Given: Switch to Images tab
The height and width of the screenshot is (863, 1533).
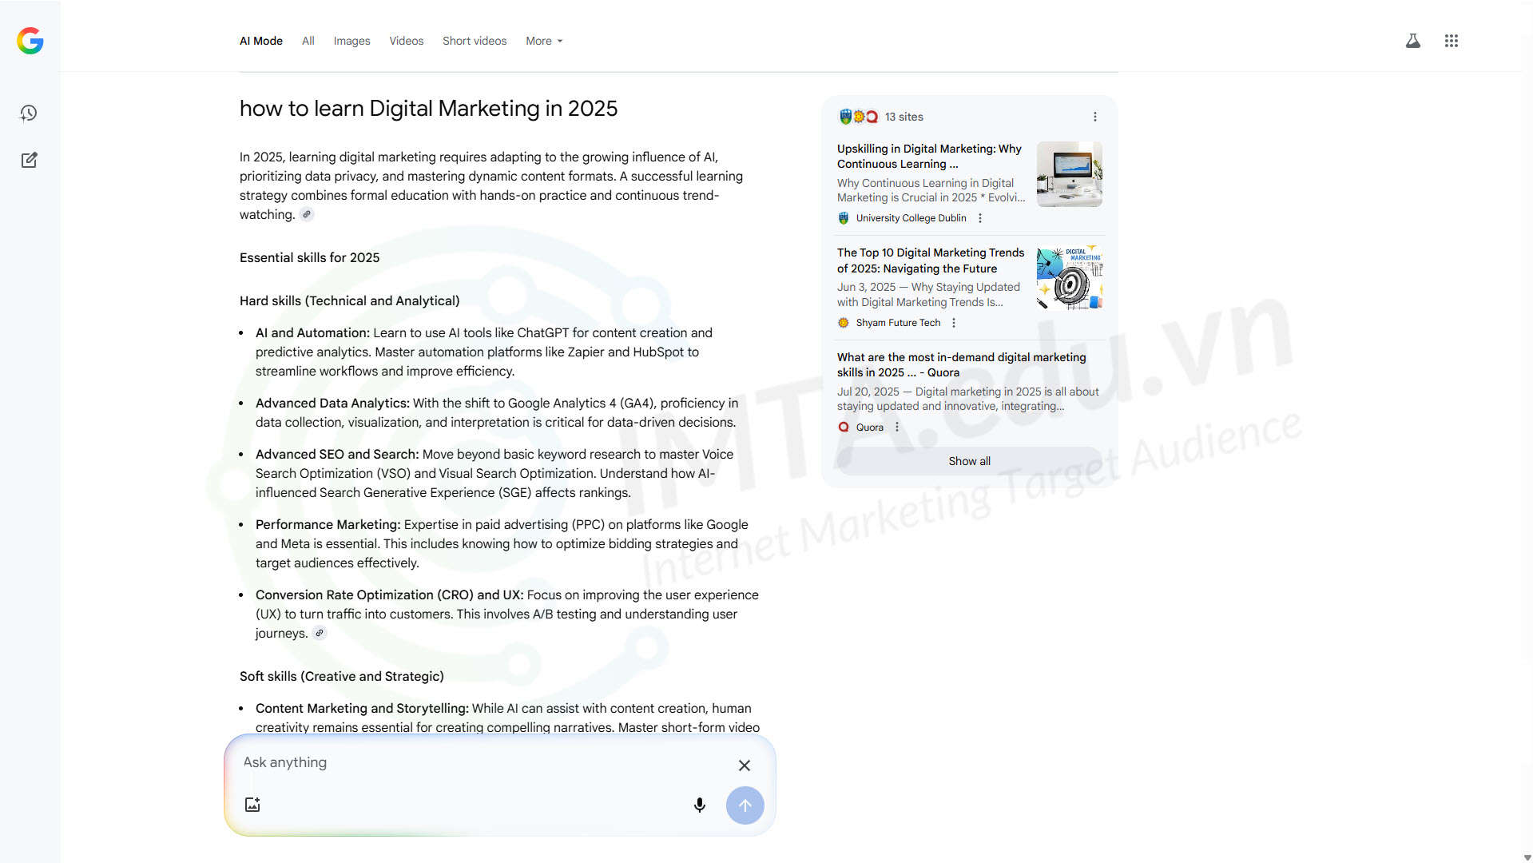Looking at the screenshot, I should 351,41.
